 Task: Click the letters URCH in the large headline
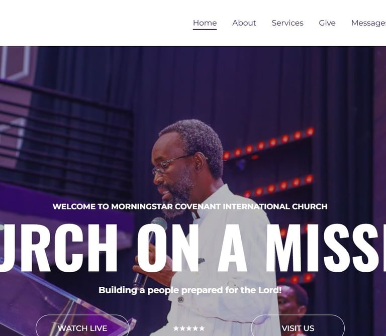pos(59,248)
